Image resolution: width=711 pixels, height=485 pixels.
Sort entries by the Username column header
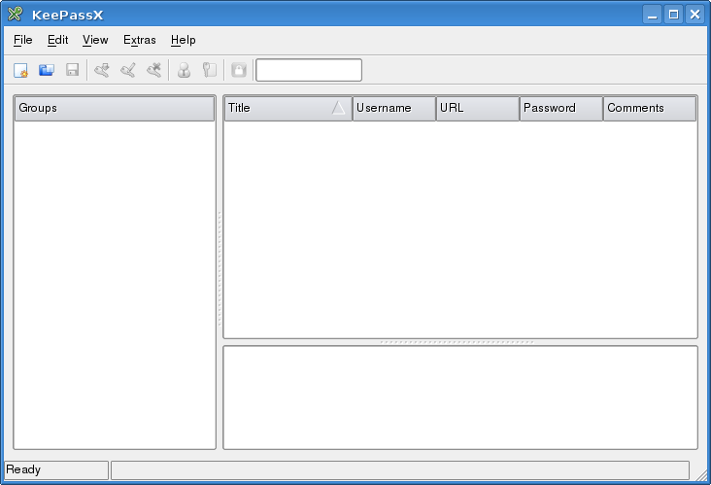(393, 108)
